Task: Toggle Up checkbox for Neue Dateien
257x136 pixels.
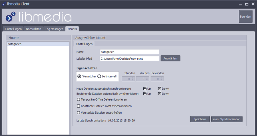Action: pos(145,89)
